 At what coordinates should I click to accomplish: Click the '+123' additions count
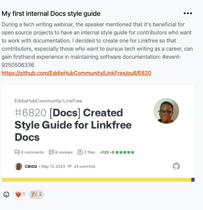pyautogui.click(x=105, y=152)
